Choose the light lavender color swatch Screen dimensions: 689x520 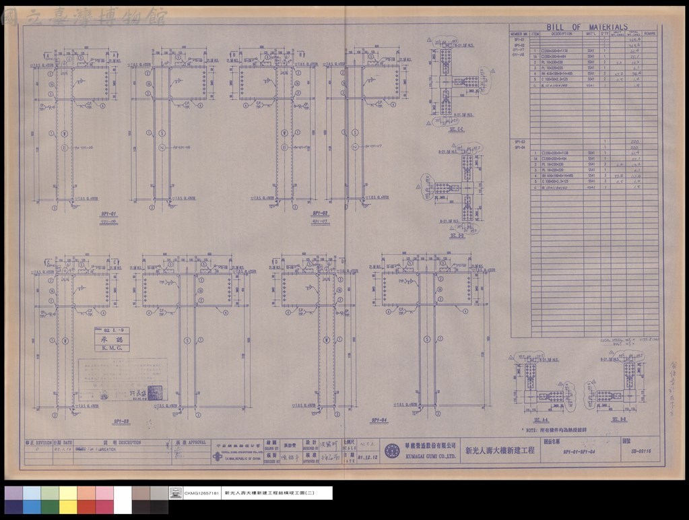[13, 493]
